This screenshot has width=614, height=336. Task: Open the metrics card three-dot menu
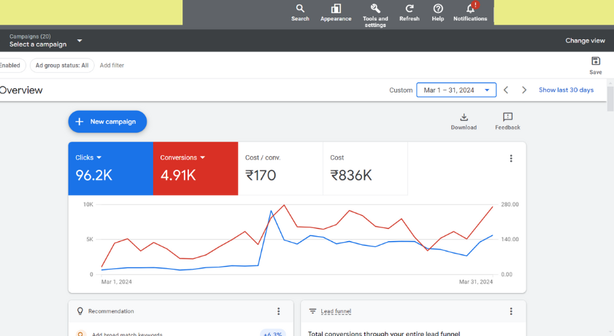(511, 159)
